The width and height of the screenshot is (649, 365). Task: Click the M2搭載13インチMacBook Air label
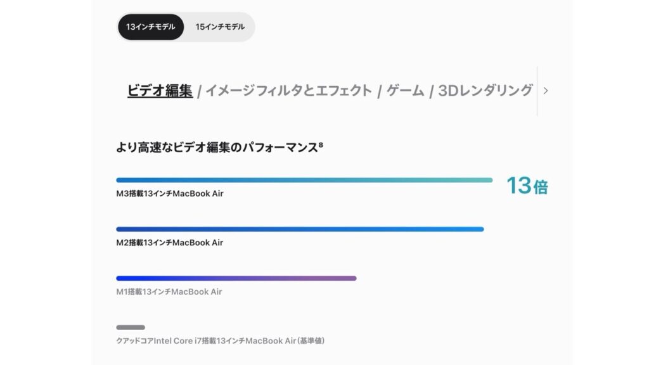click(169, 243)
